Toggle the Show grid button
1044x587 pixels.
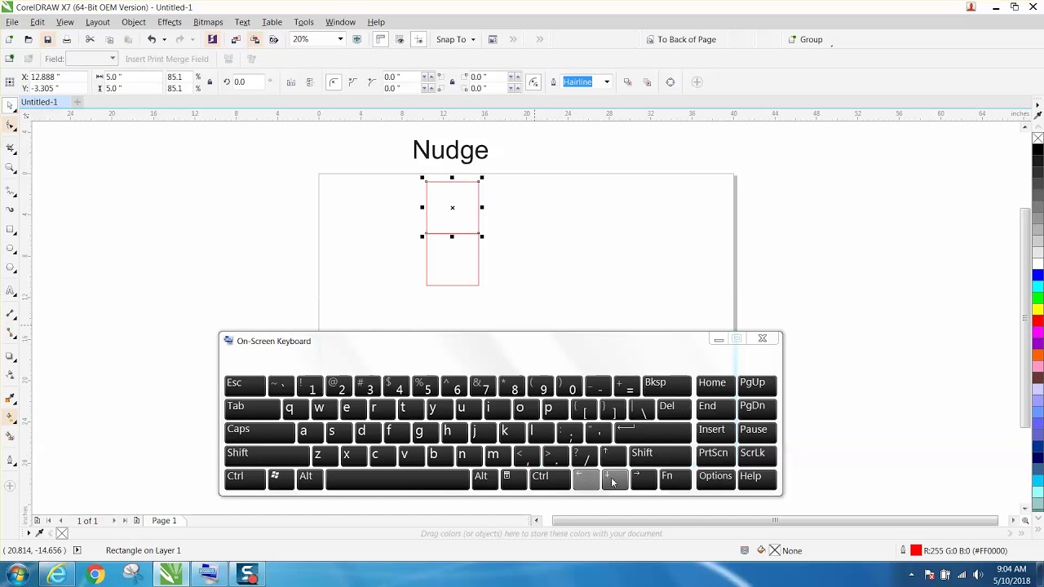400,39
